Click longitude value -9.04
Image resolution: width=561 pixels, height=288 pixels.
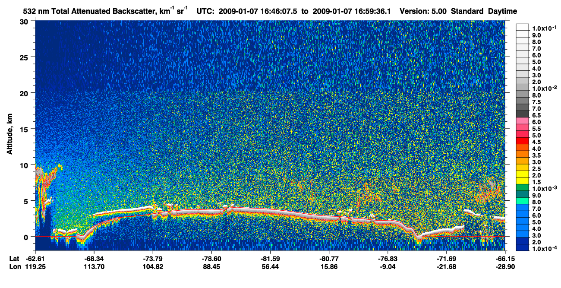click(388, 267)
